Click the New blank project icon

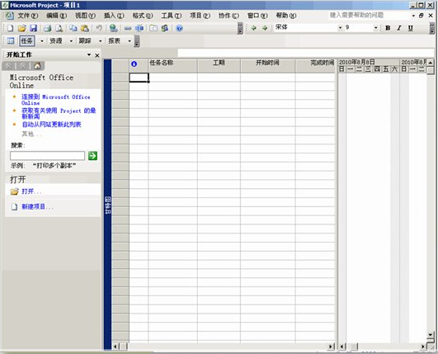pos(11,28)
